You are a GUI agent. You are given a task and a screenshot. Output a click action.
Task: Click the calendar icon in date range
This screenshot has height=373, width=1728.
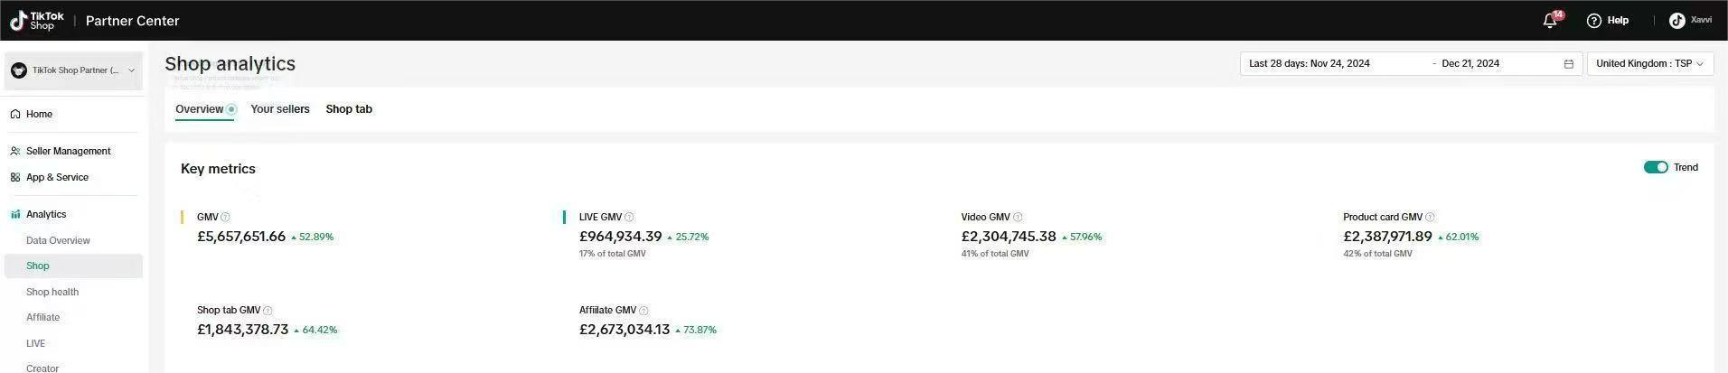pyautogui.click(x=1569, y=64)
